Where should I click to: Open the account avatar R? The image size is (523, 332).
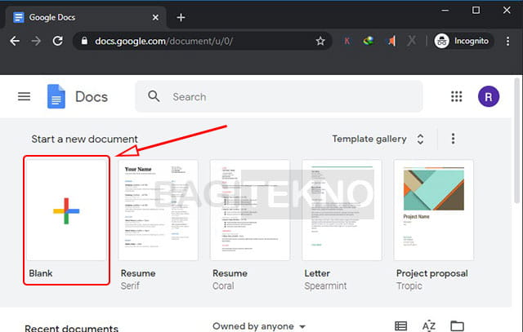489,96
